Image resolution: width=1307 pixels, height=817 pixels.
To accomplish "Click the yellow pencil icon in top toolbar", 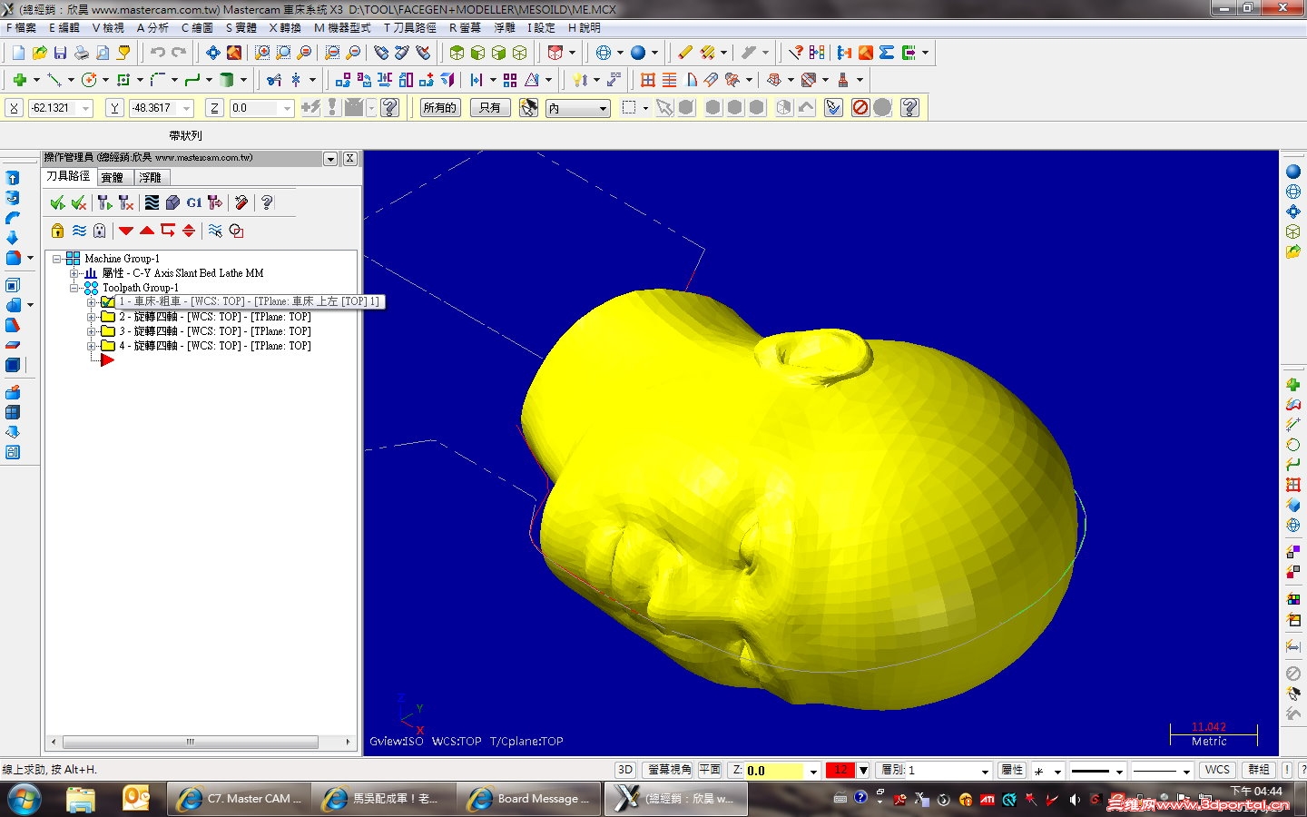I will click(x=685, y=53).
